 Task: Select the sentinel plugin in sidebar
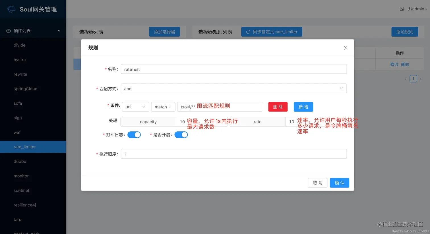(x=21, y=190)
